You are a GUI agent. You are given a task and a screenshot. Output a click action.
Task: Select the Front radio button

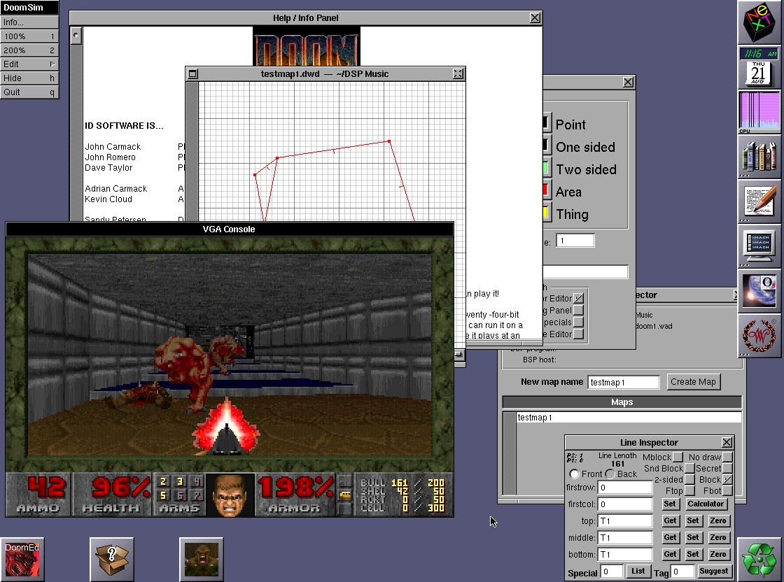[575, 474]
